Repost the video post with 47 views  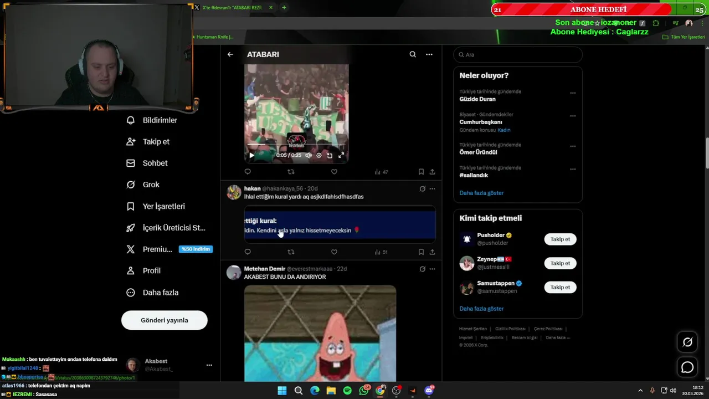[x=291, y=172]
